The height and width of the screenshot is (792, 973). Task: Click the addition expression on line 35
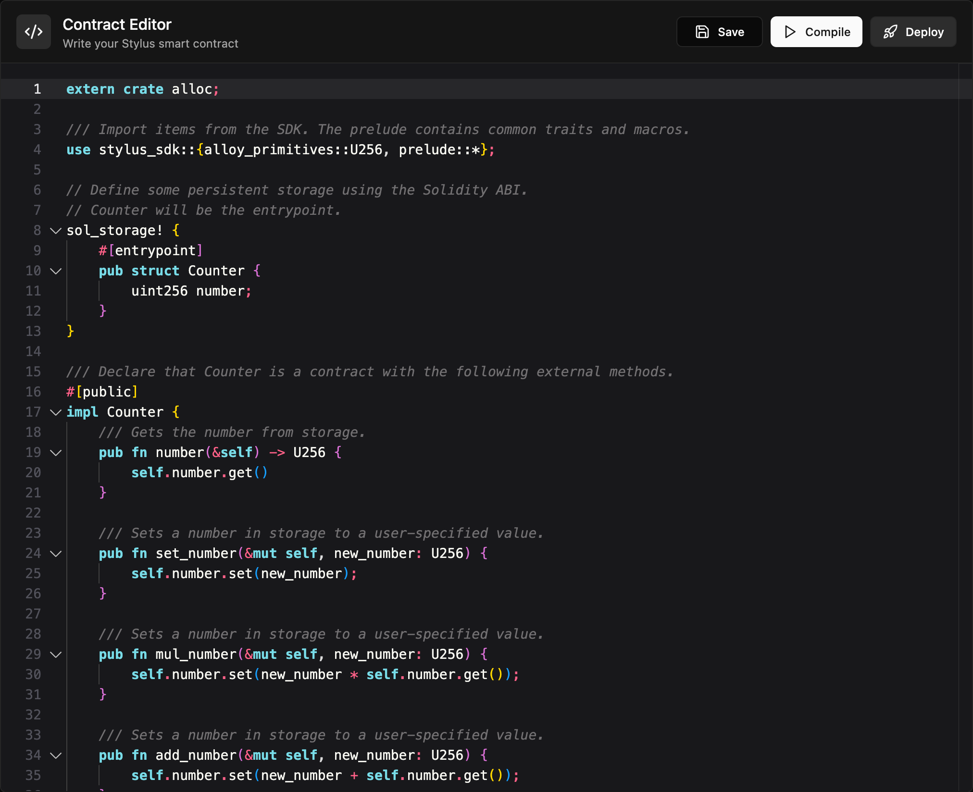click(x=325, y=776)
